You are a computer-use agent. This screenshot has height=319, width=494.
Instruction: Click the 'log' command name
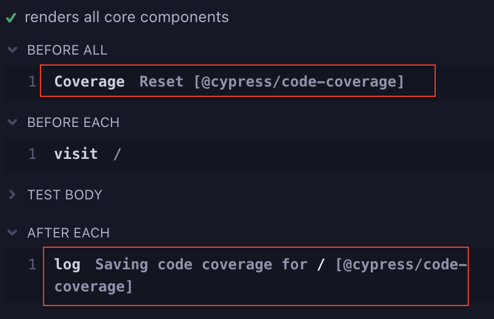tap(67, 265)
